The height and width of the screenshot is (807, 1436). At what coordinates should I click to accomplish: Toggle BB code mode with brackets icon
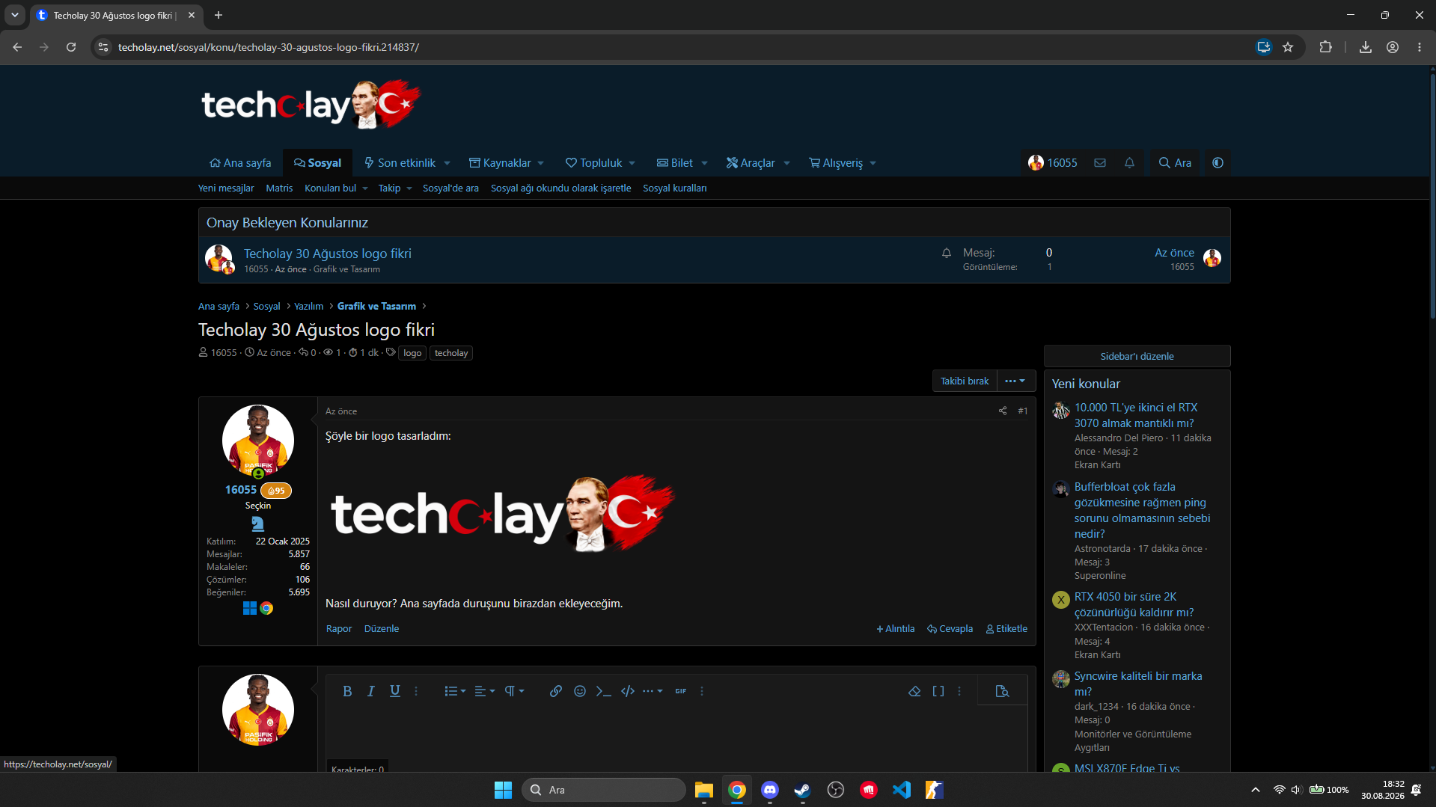coord(938,691)
